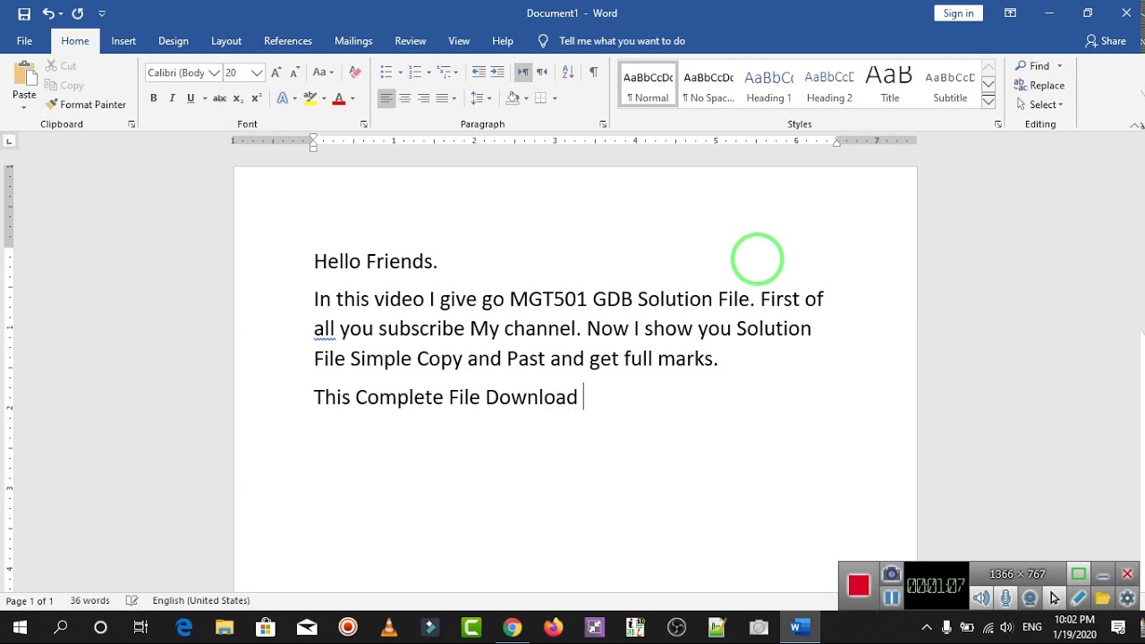The image size is (1145, 644).
Task: Toggle italic formatting
Action: tap(172, 98)
